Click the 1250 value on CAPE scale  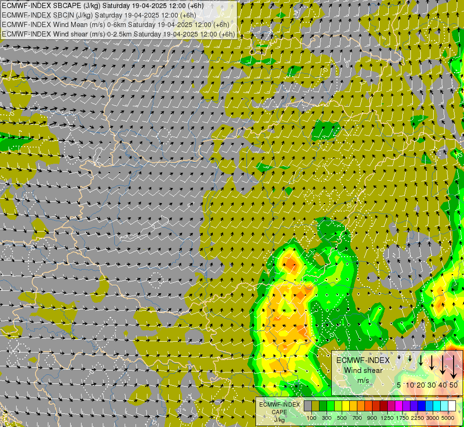[387, 418]
